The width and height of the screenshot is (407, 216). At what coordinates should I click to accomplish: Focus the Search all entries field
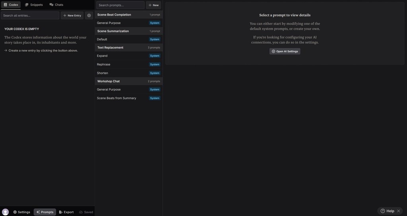30,16
